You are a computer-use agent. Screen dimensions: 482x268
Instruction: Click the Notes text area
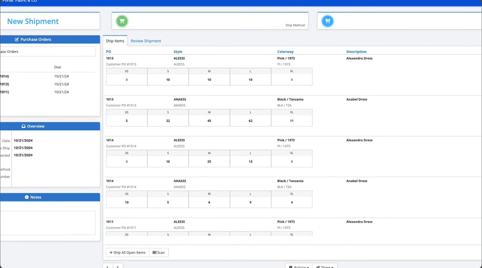click(48, 223)
